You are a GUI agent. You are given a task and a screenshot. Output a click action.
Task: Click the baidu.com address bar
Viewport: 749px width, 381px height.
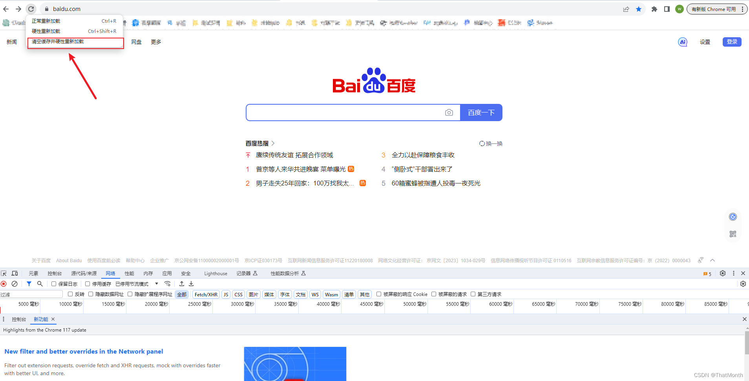[330, 9]
